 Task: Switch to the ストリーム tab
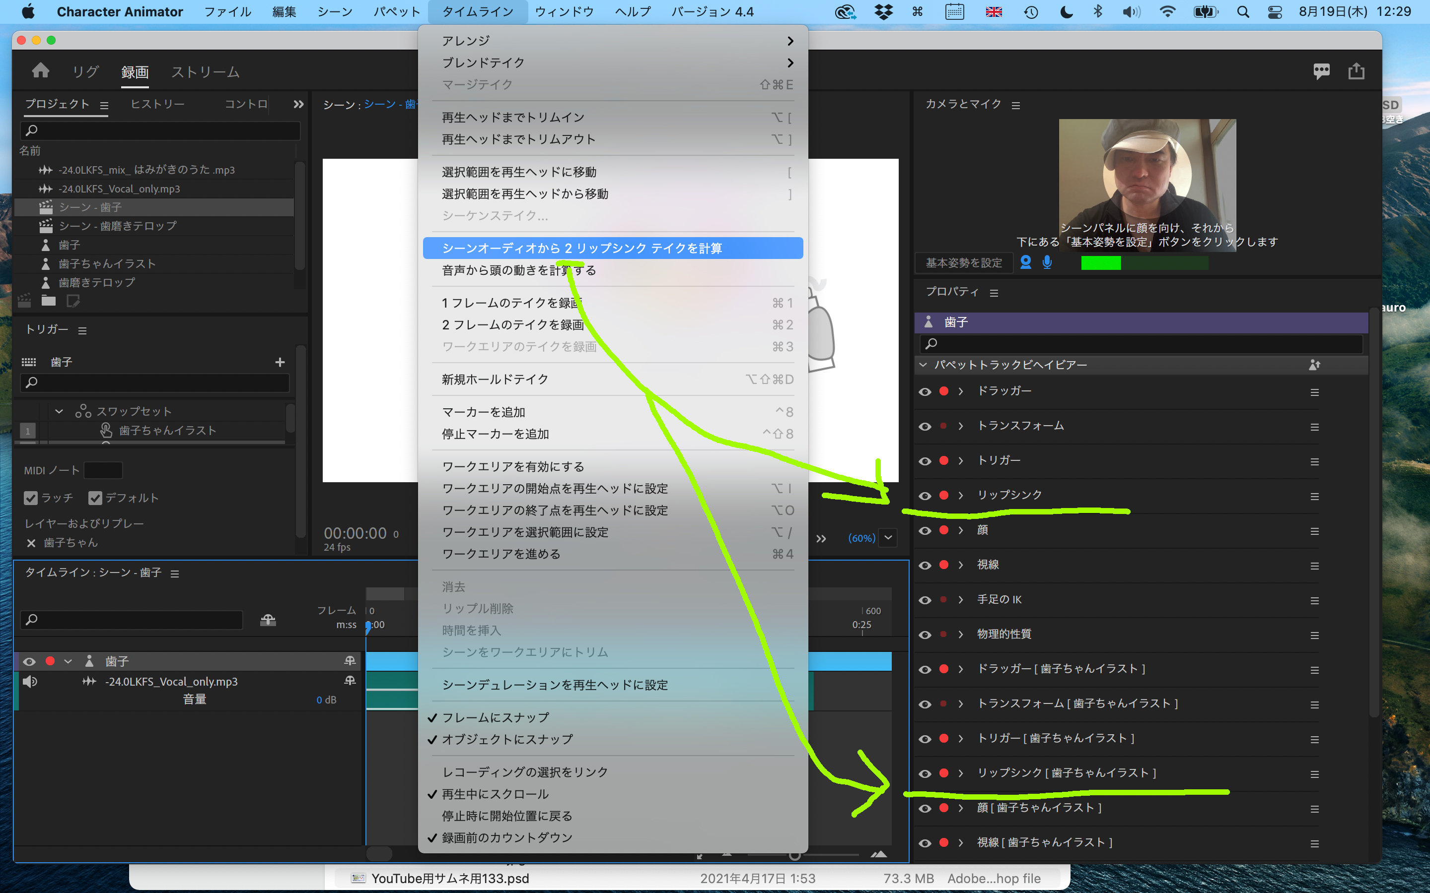(x=205, y=71)
